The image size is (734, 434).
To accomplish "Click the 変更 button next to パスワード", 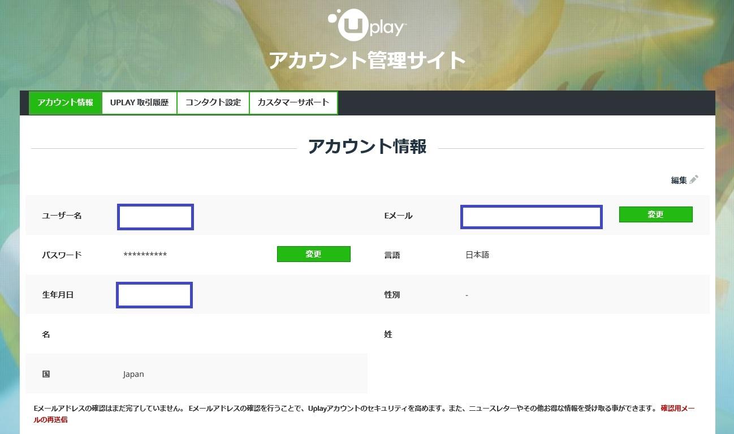I will (313, 254).
